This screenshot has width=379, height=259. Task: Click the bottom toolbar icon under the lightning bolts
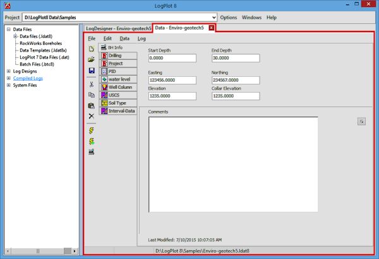pos(92,152)
